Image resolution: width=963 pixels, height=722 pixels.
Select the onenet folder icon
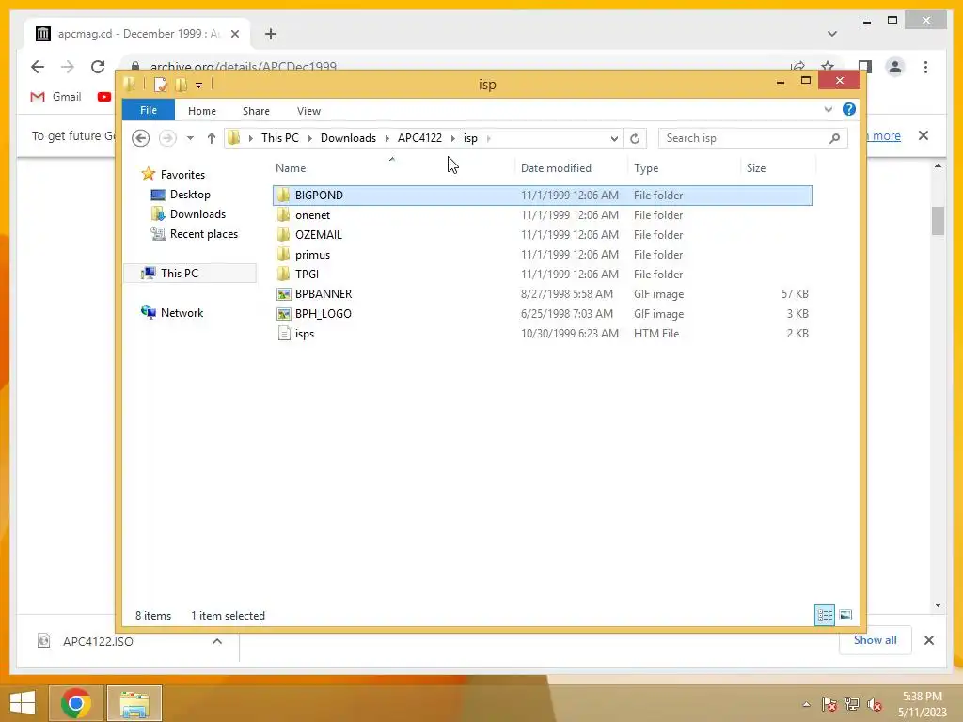click(x=283, y=215)
